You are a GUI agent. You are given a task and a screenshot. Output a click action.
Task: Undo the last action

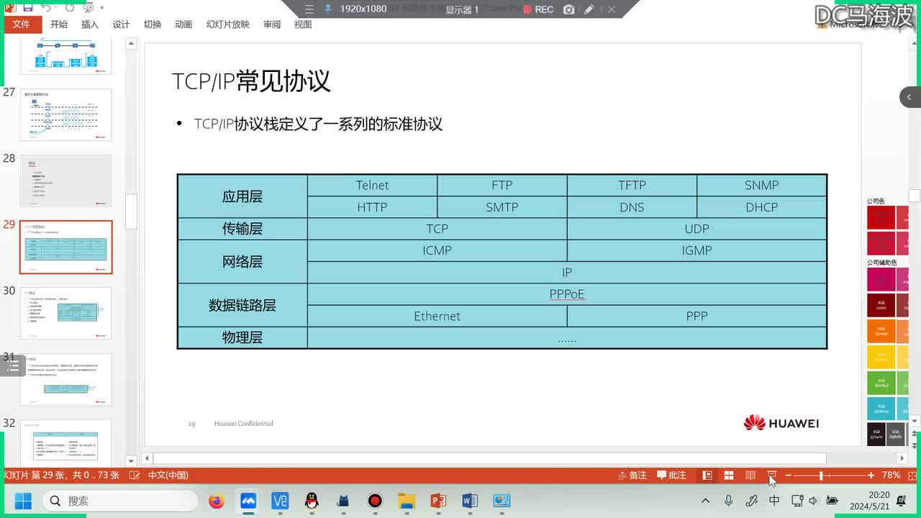click(46, 9)
